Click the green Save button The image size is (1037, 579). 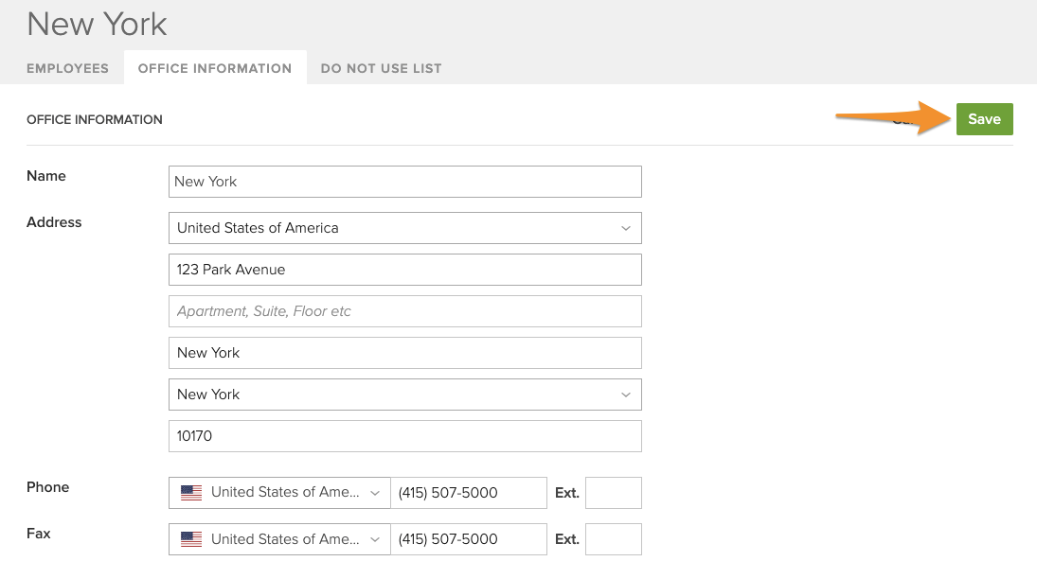point(984,119)
